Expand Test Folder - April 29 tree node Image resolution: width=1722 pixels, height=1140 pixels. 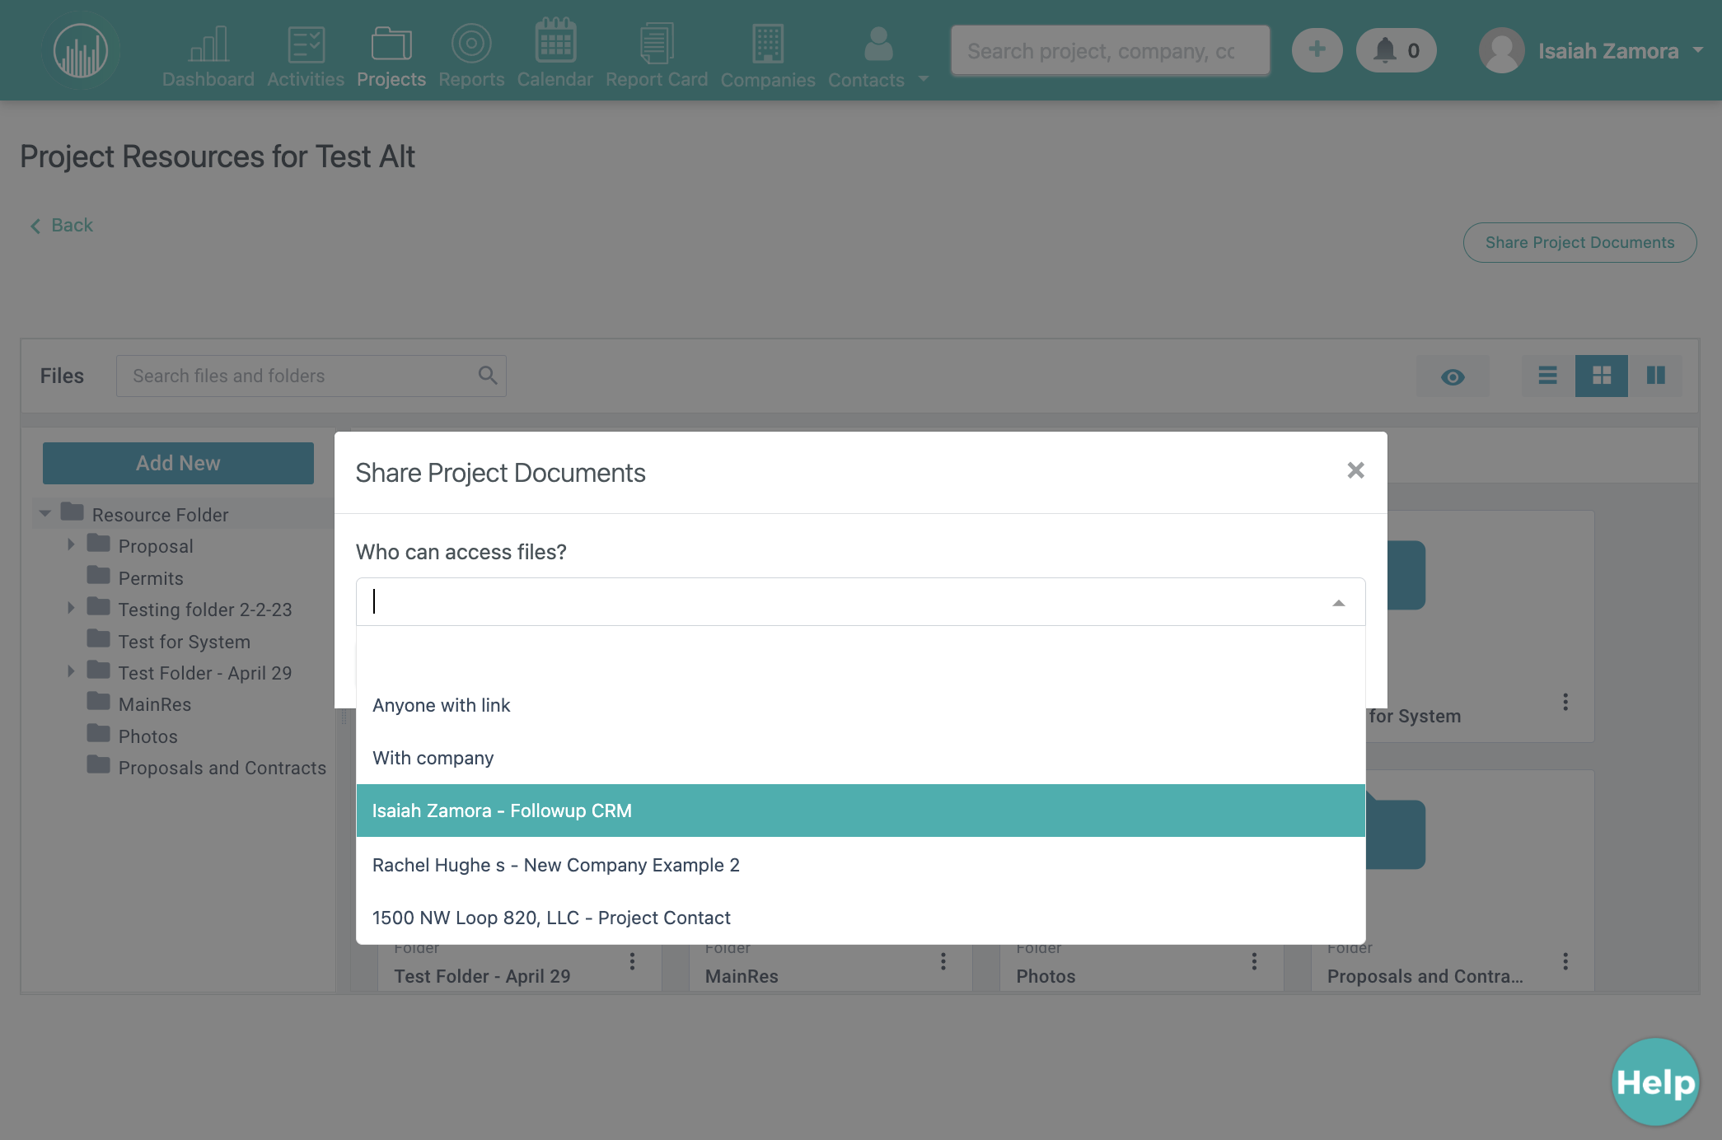(71, 671)
